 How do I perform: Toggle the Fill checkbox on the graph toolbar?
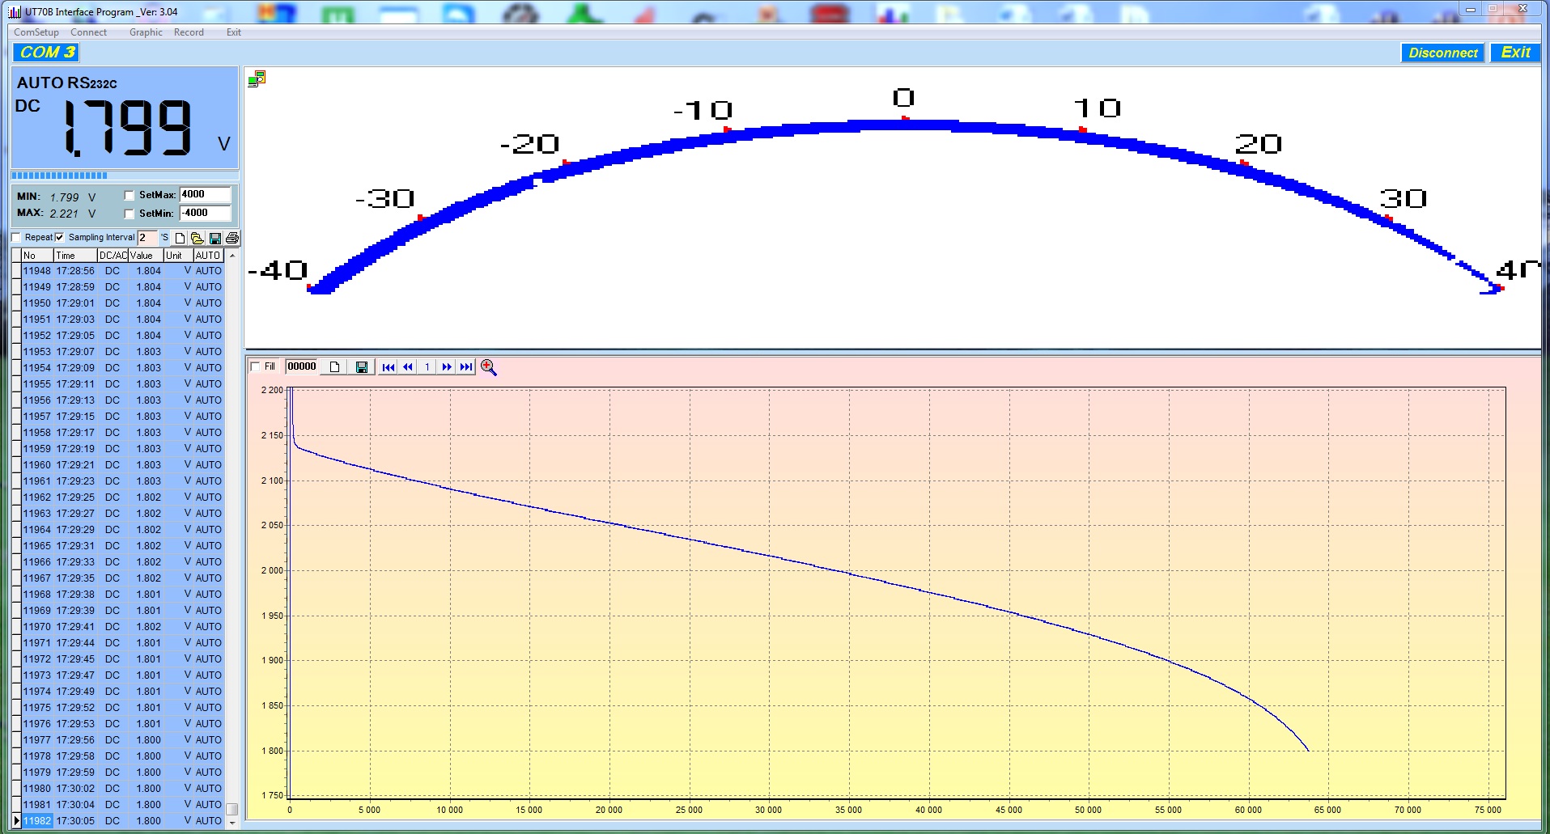(x=256, y=366)
